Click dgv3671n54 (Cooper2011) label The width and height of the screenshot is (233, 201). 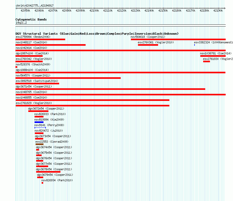tap(34, 86)
